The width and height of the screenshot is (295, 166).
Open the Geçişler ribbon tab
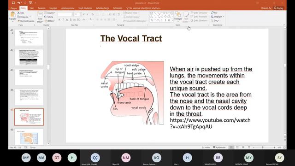coord(53,8)
